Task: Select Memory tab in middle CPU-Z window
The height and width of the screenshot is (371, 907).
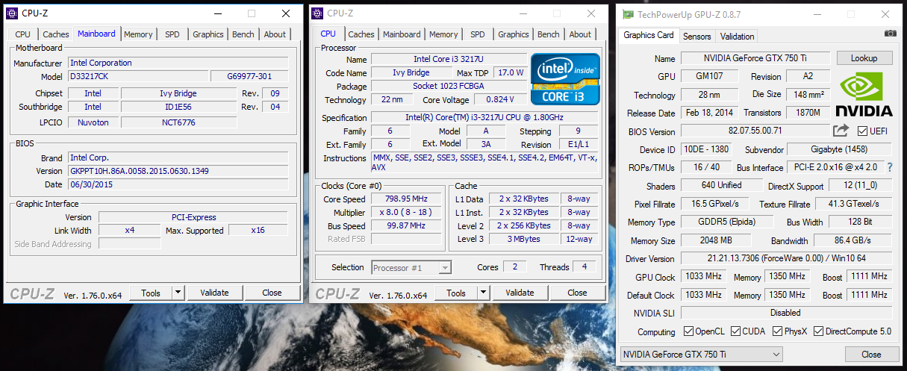Action: (443, 34)
